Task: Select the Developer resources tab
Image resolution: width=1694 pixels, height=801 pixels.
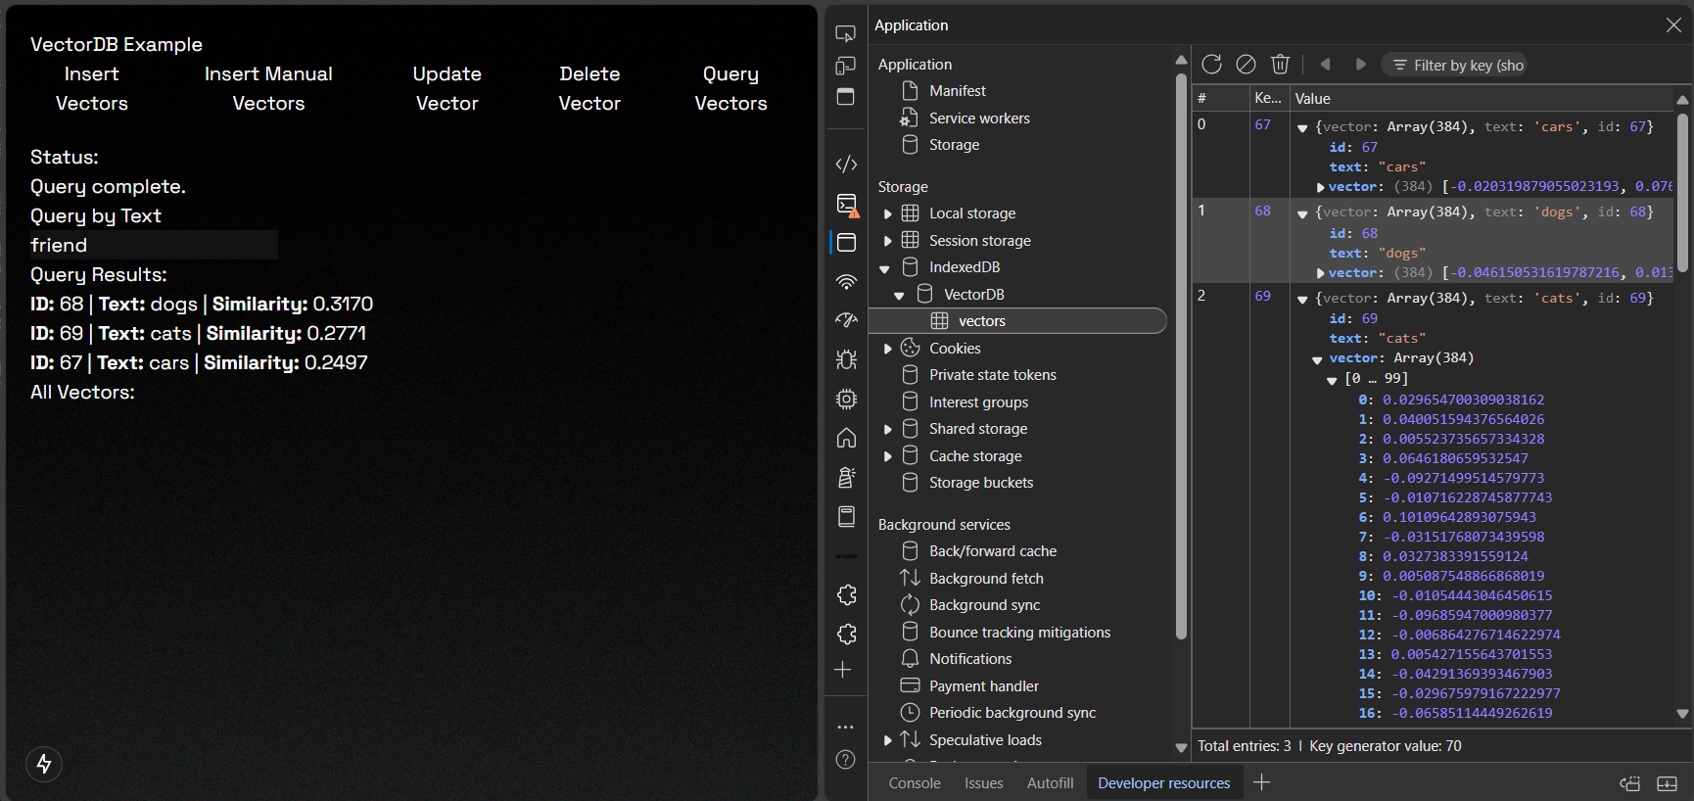Action: click(x=1164, y=783)
